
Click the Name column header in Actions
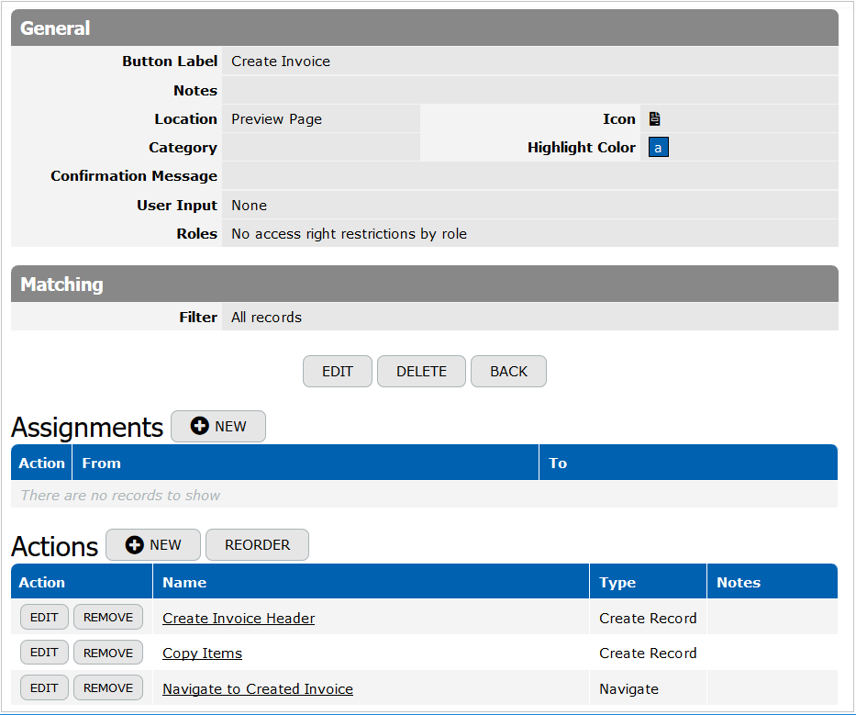[x=372, y=582]
